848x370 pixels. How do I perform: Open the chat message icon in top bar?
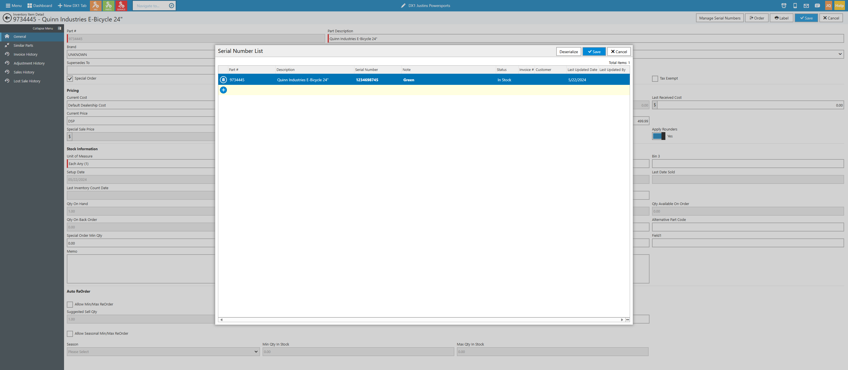click(817, 6)
